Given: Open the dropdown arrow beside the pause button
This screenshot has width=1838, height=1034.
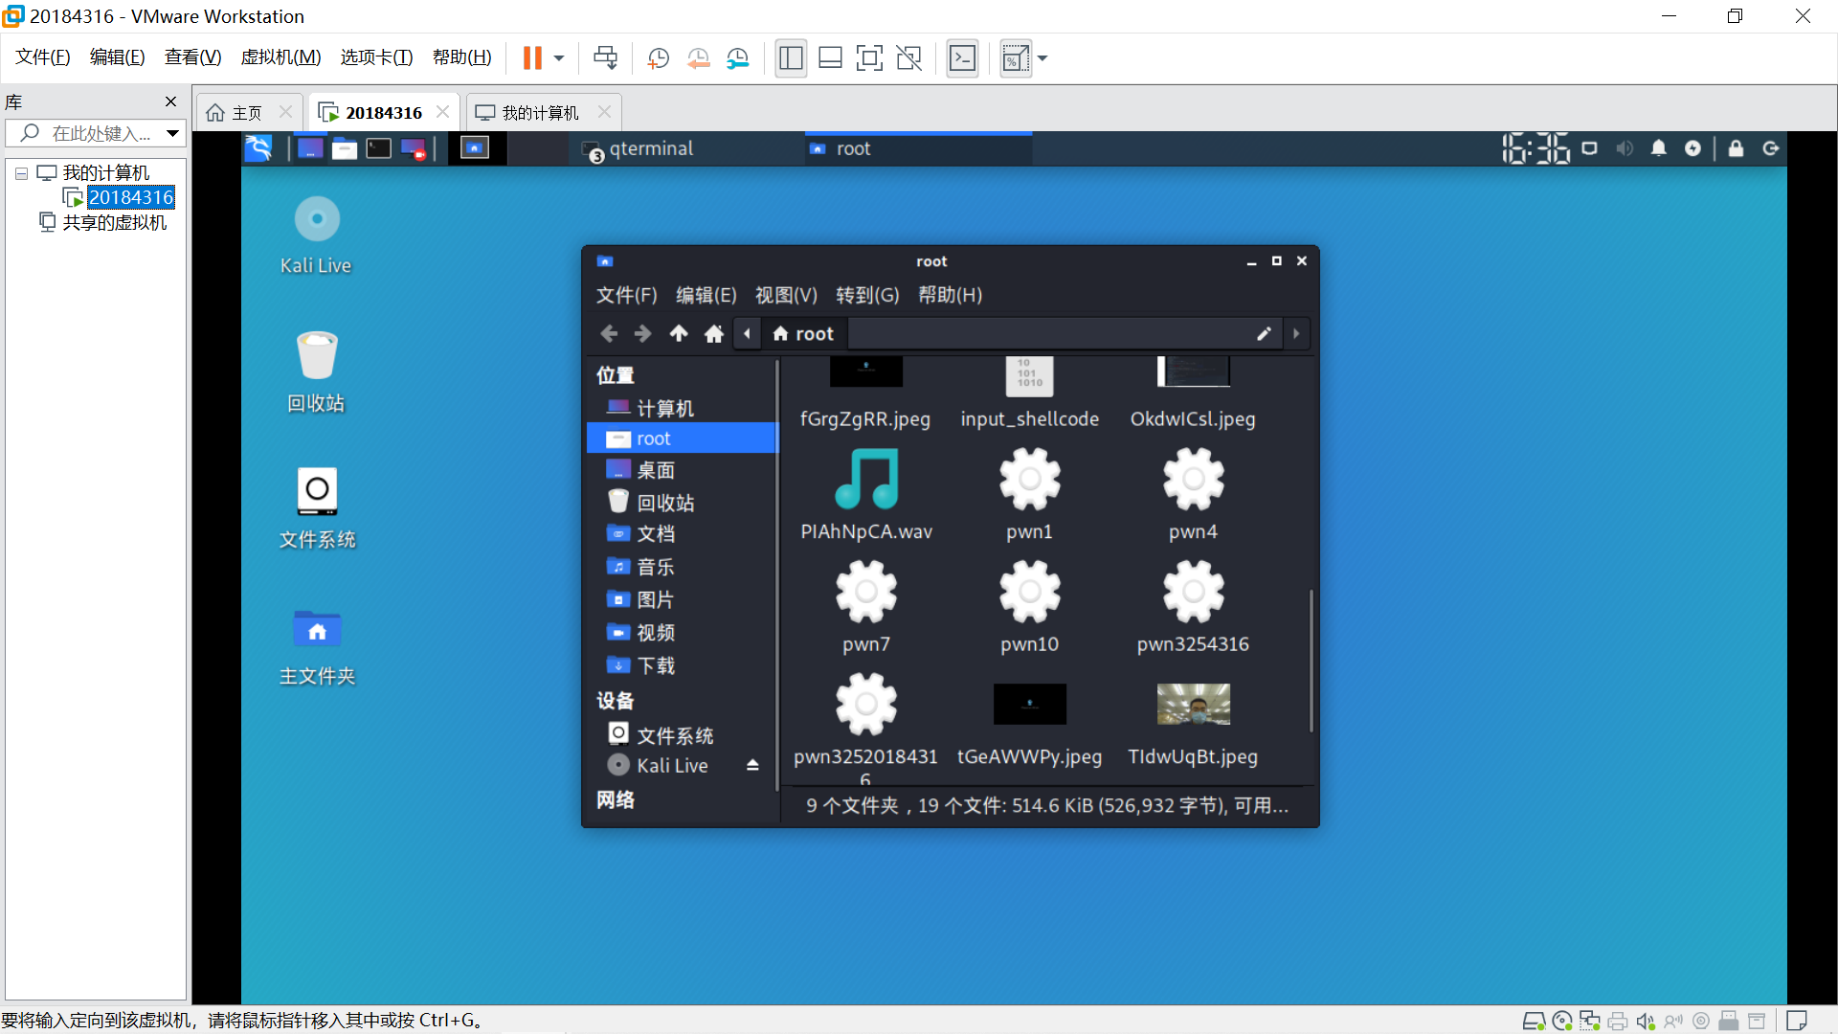Looking at the screenshot, I should (559, 58).
